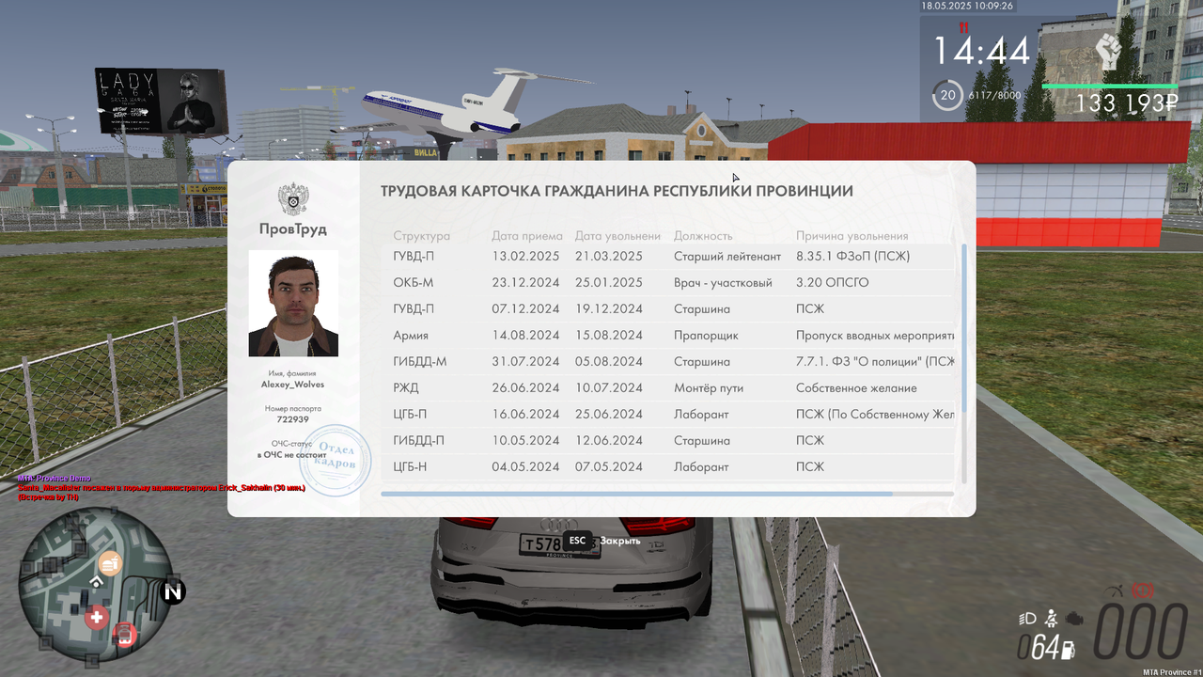Click ГИБДД-П in the structure column
The width and height of the screenshot is (1203, 677).
pos(419,441)
